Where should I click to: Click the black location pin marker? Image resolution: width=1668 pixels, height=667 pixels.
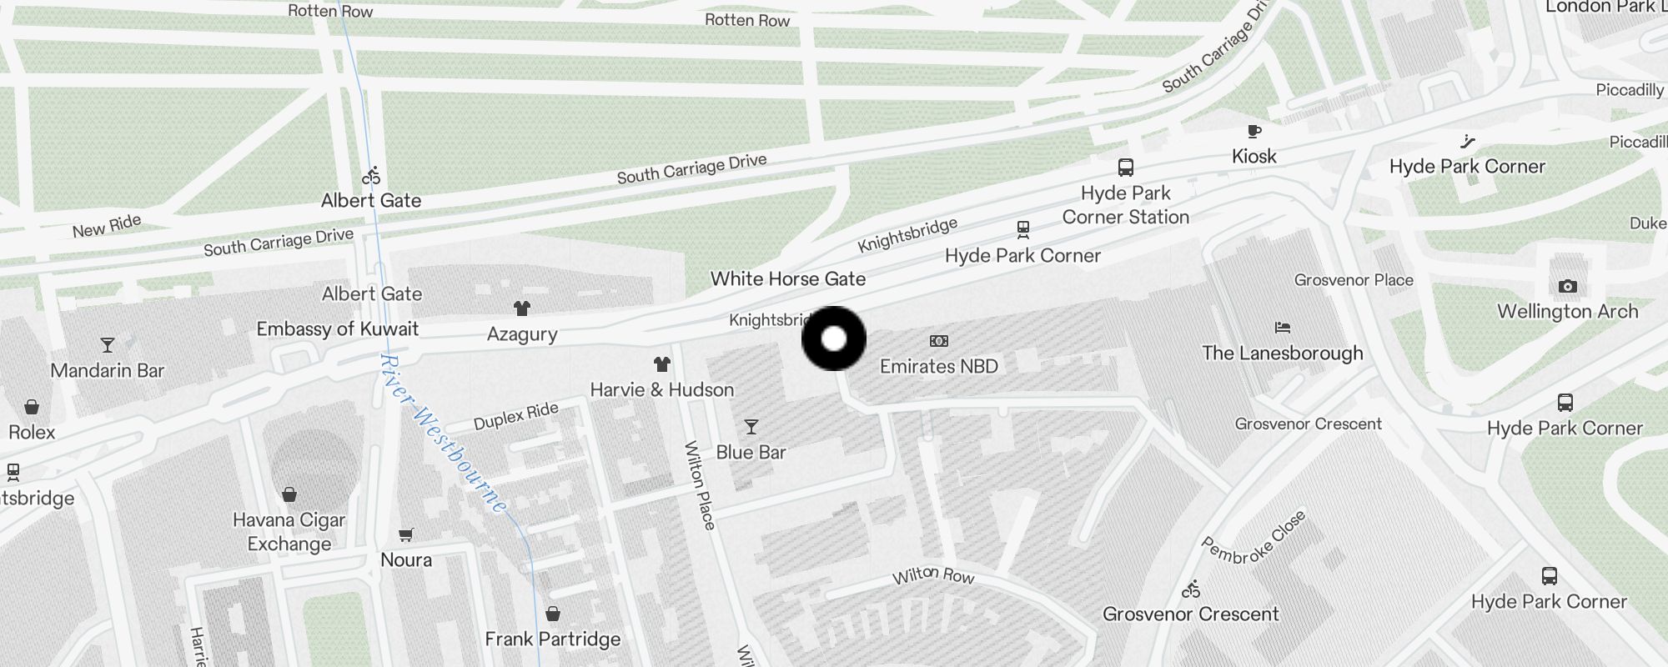(x=834, y=339)
